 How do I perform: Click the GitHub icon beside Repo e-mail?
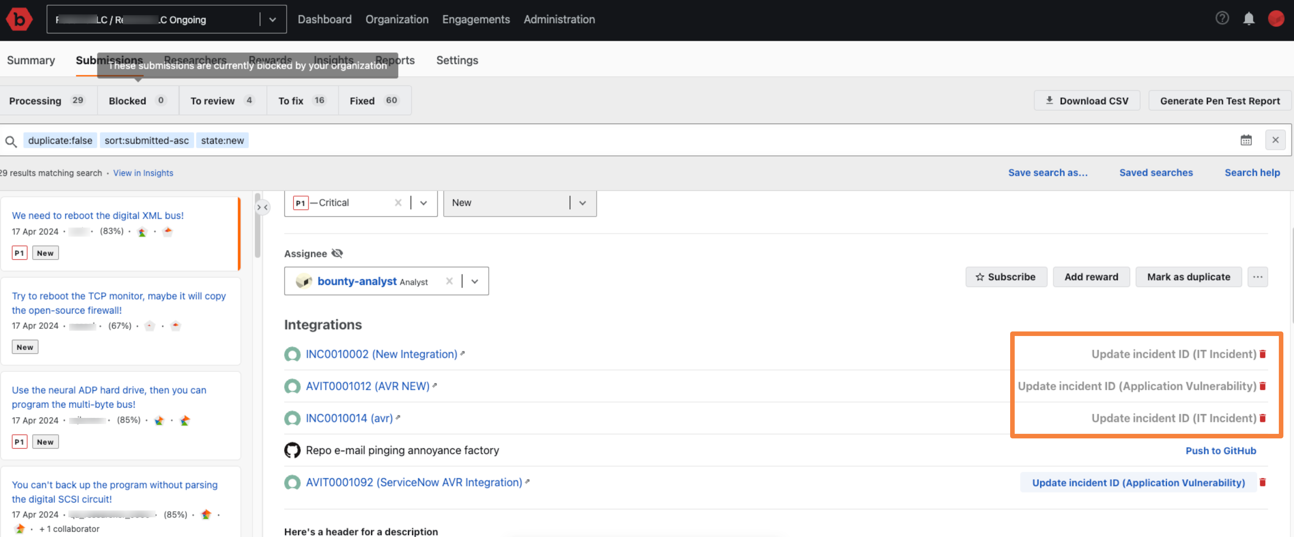tap(292, 450)
